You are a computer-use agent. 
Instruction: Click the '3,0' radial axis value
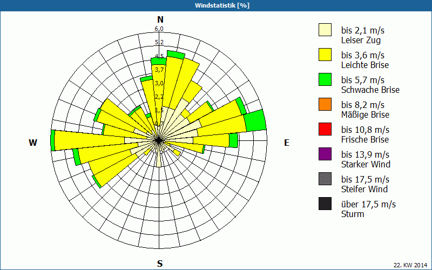(x=159, y=83)
